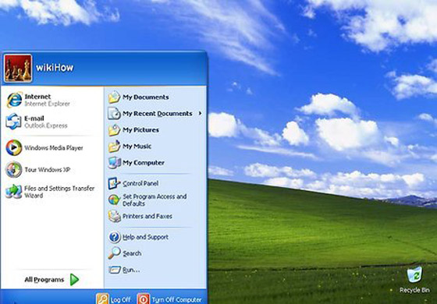Click the 'My Recent Documents' text
This screenshot has height=304, width=437.
pyautogui.click(x=158, y=114)
